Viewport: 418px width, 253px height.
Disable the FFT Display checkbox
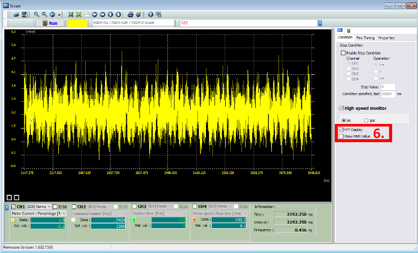[341, 130]
